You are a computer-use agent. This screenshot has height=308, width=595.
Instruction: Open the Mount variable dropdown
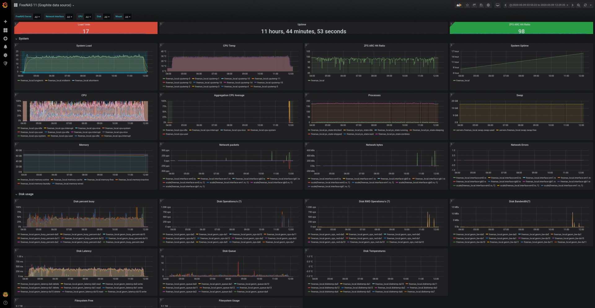tap(128, 17)
